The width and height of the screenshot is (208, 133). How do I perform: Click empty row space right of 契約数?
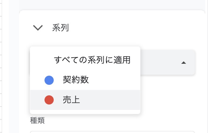coord(114,80)
